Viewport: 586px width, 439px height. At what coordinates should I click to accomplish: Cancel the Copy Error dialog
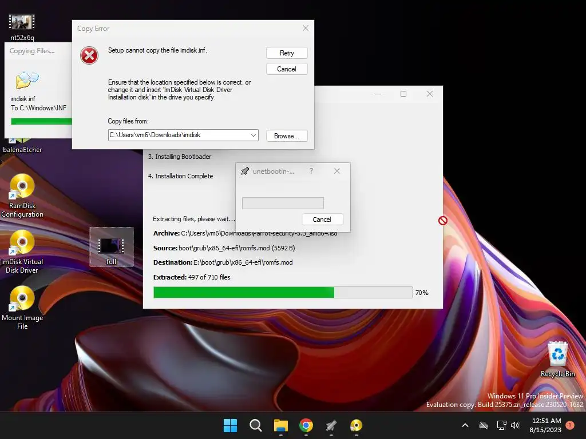287,69
